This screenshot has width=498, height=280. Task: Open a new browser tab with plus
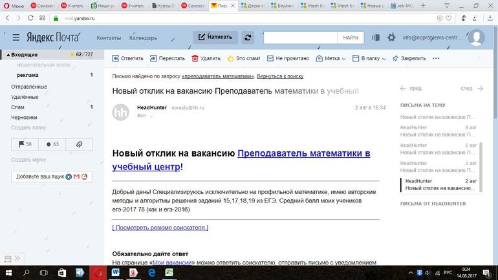coord(423,5)
